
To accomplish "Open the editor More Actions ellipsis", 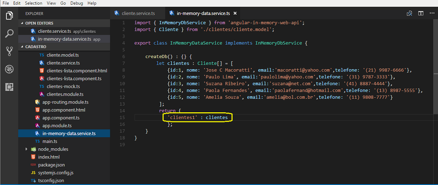I will pyautogui.click(x=431, y=13).
